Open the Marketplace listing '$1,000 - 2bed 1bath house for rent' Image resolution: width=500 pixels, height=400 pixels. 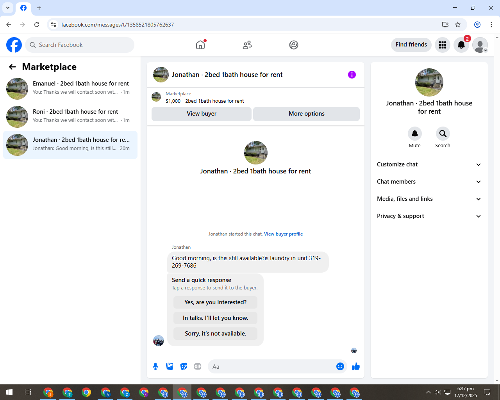coord(205,101)
